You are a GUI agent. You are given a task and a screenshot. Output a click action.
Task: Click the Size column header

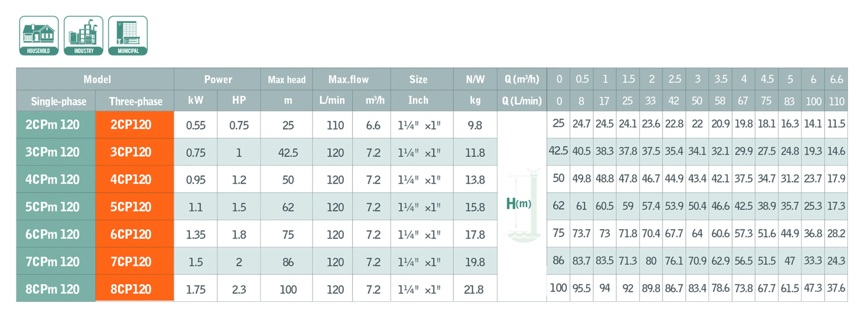coord(418,79)
